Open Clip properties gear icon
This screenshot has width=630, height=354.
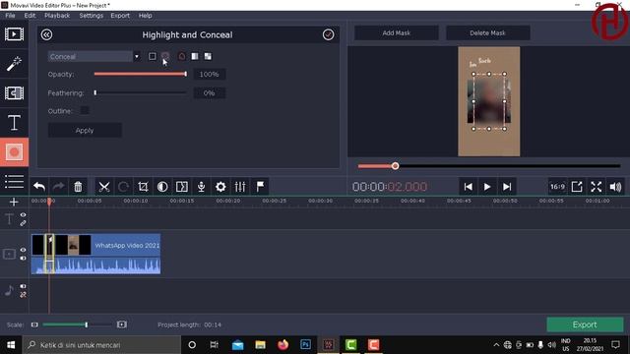pyautogui.click(x=220, y=187)
